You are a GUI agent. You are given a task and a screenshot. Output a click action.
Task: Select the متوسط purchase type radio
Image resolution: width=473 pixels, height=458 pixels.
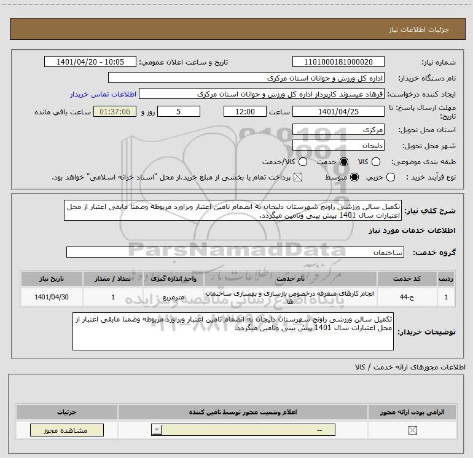pos(354,177)
